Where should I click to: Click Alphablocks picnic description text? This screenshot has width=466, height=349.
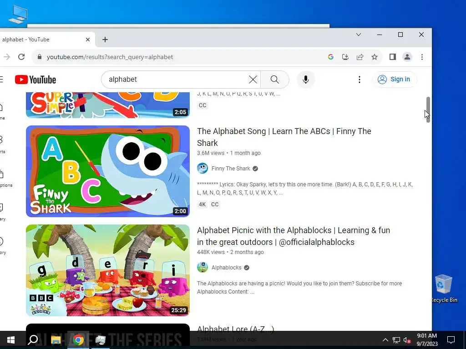(299, 288)
